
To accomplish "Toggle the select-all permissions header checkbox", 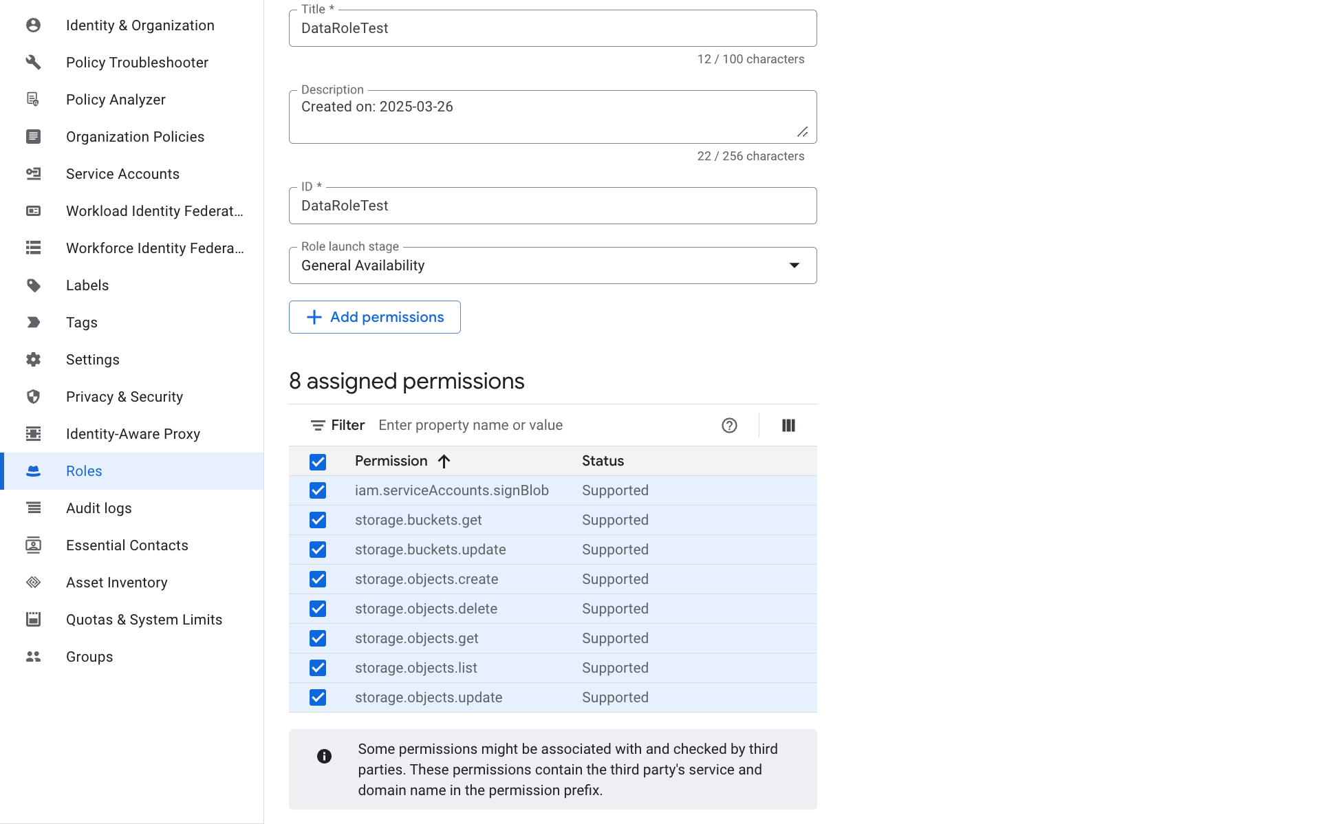I will [318, 462].
